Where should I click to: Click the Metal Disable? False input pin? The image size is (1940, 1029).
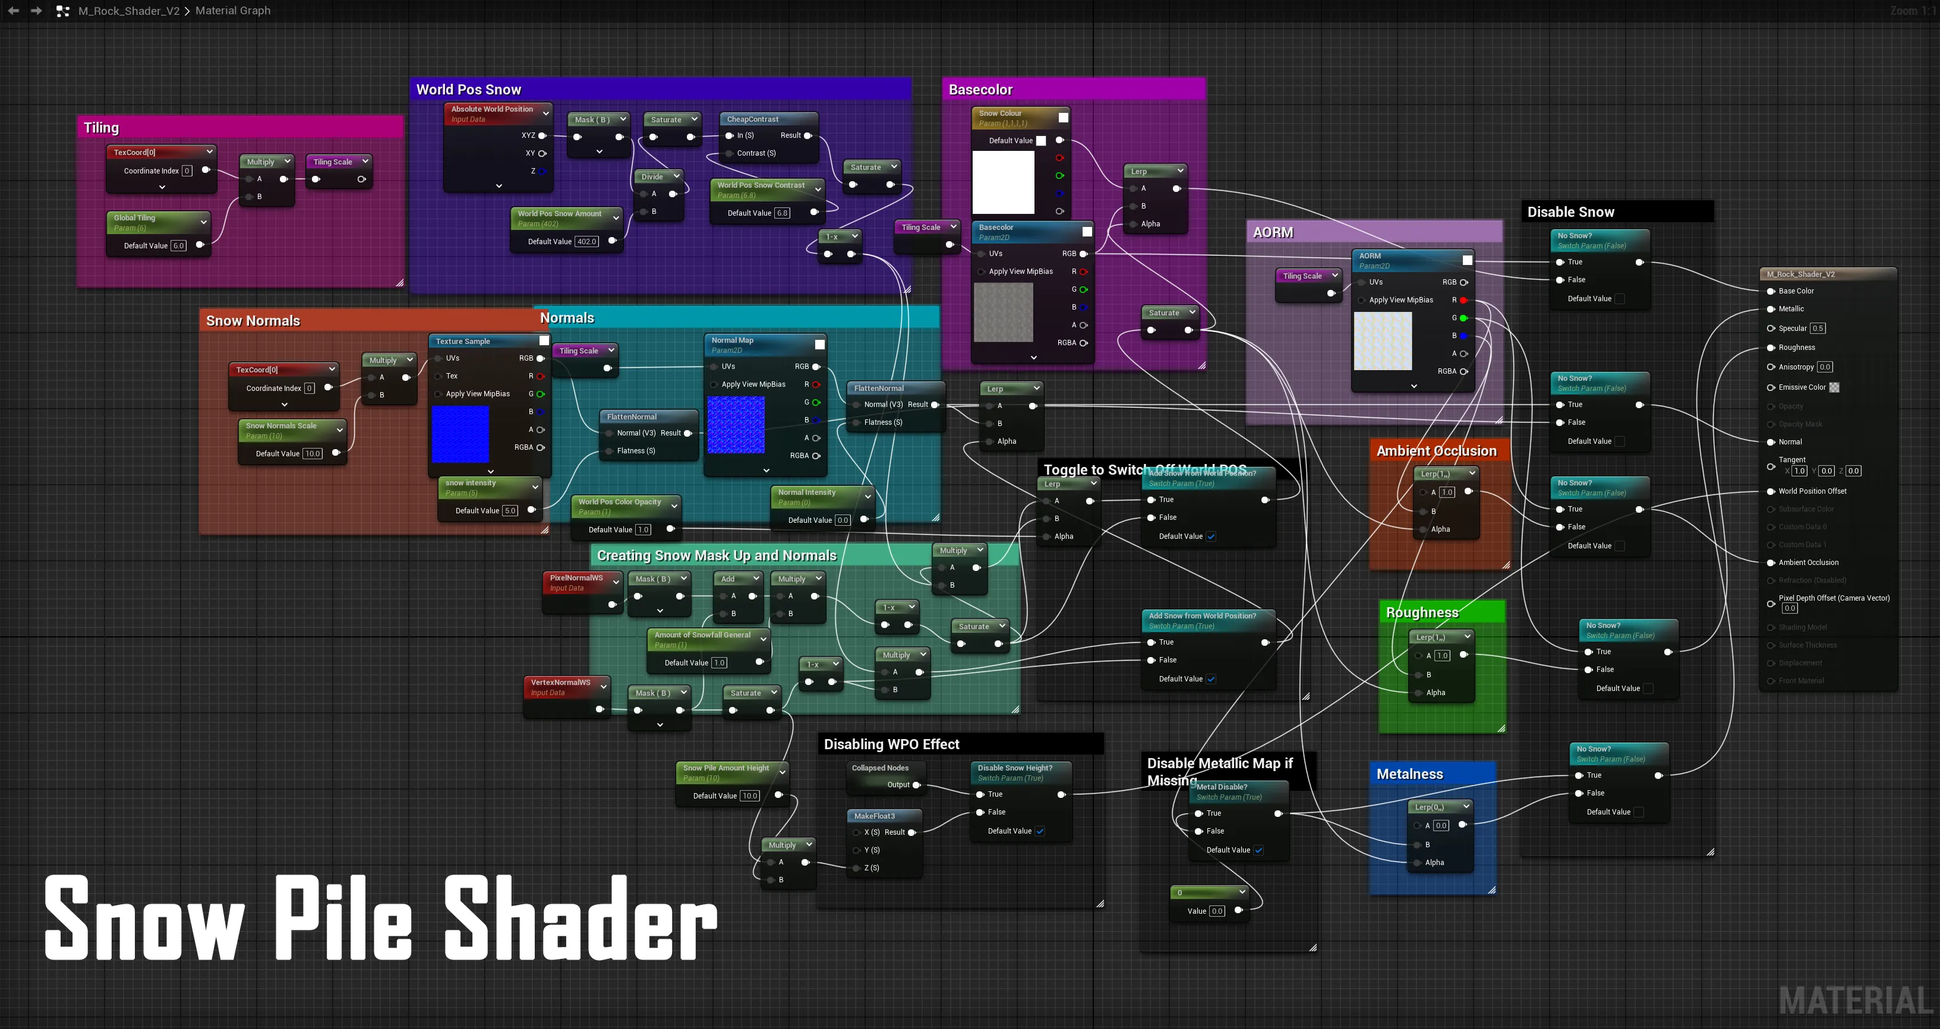(x=1199, y=831)
